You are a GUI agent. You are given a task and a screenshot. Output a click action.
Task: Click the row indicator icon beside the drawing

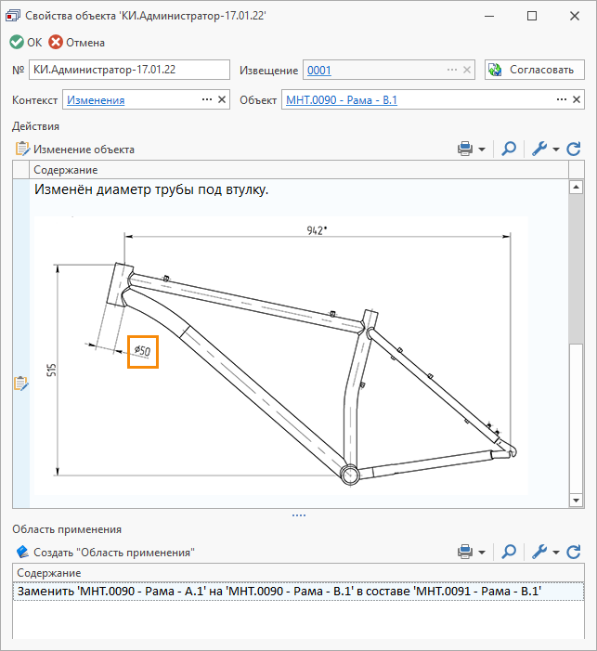pyautogui.click(x=20, y=384)
